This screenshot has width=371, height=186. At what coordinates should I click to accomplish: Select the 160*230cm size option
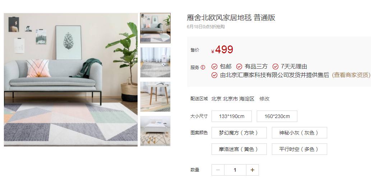pyautogui.click(x=277, y=116)
